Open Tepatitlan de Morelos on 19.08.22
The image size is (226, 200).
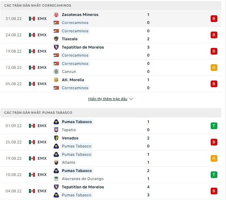click(83, 47)
